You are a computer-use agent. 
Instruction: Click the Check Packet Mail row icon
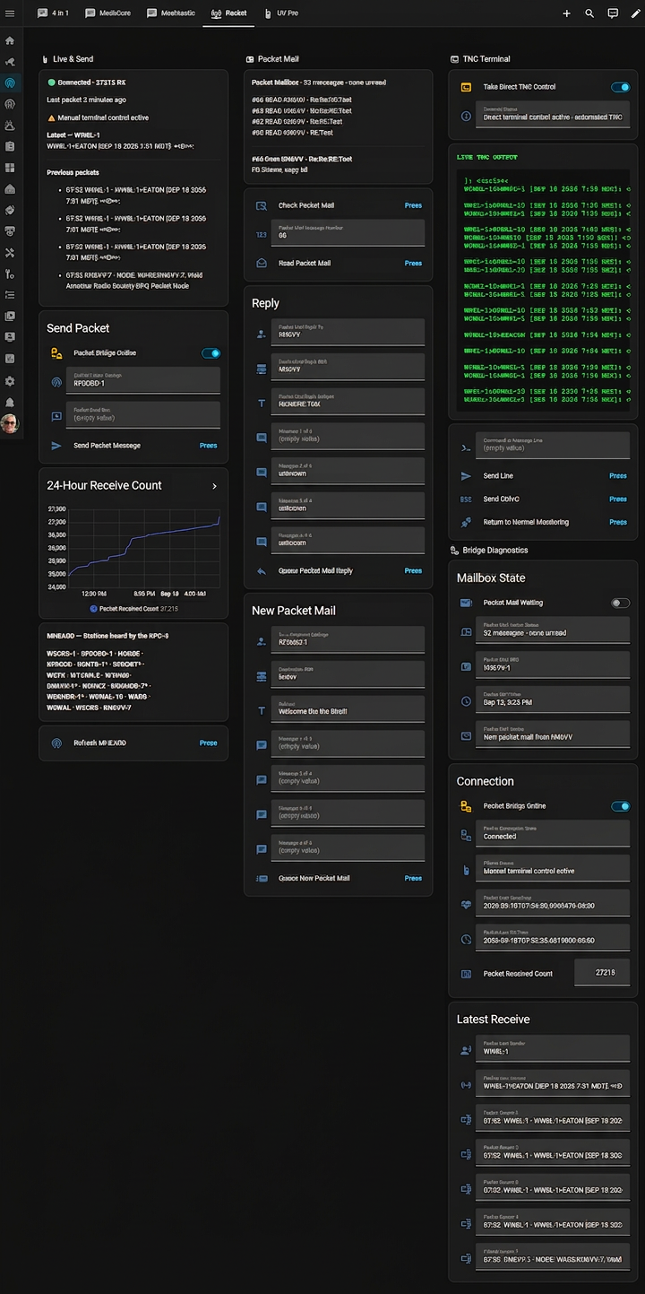tap(261, 205)
